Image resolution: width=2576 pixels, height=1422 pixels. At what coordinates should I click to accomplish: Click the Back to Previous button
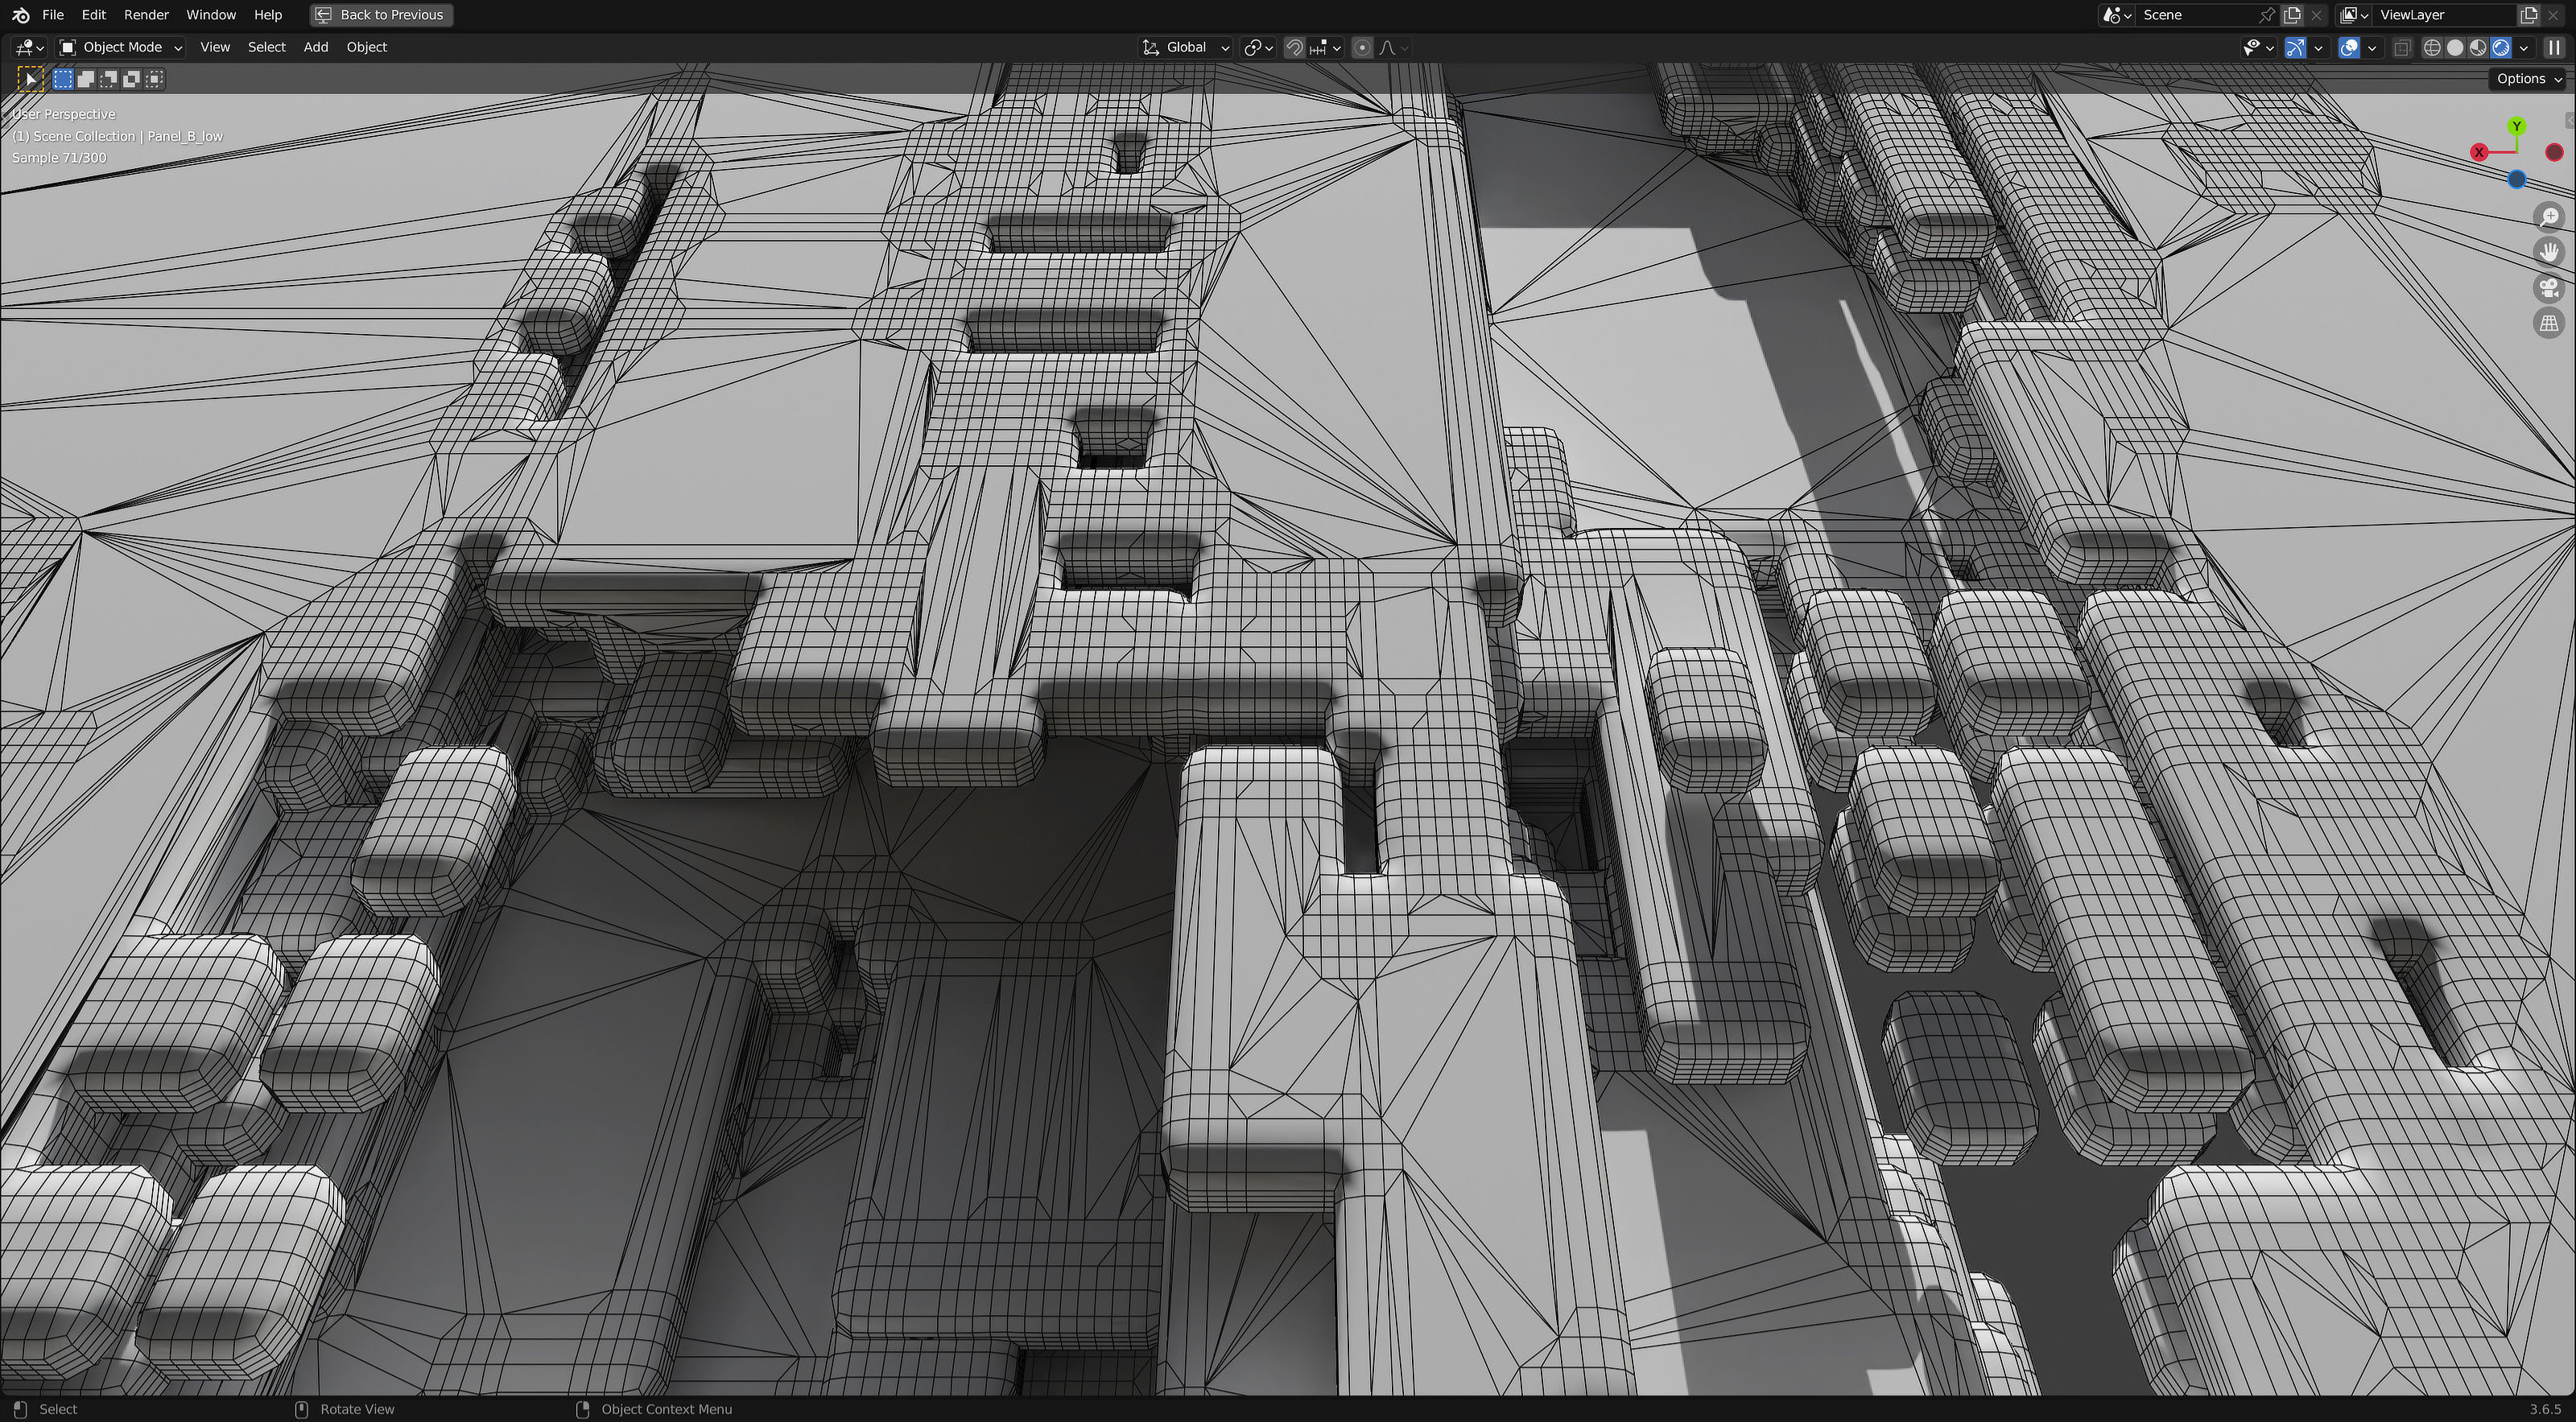pos(381,15)
